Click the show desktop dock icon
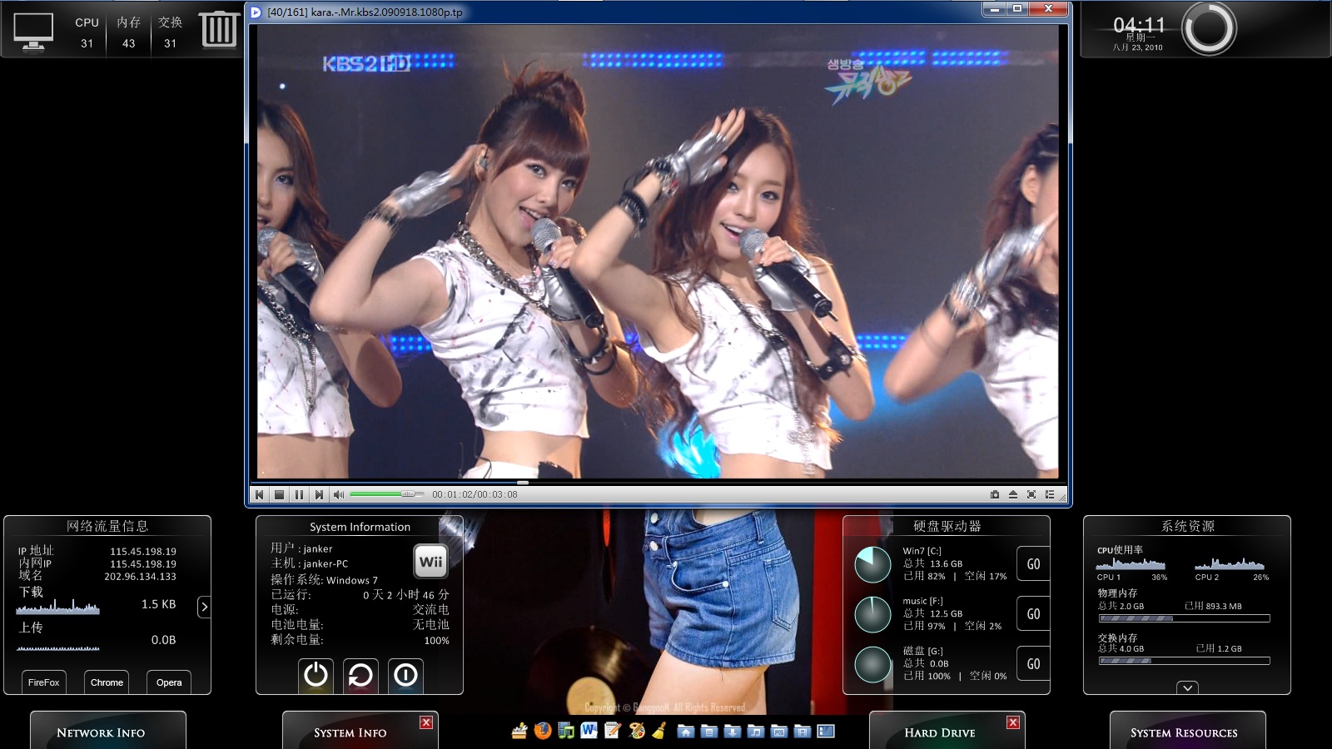 coord(826,731)
